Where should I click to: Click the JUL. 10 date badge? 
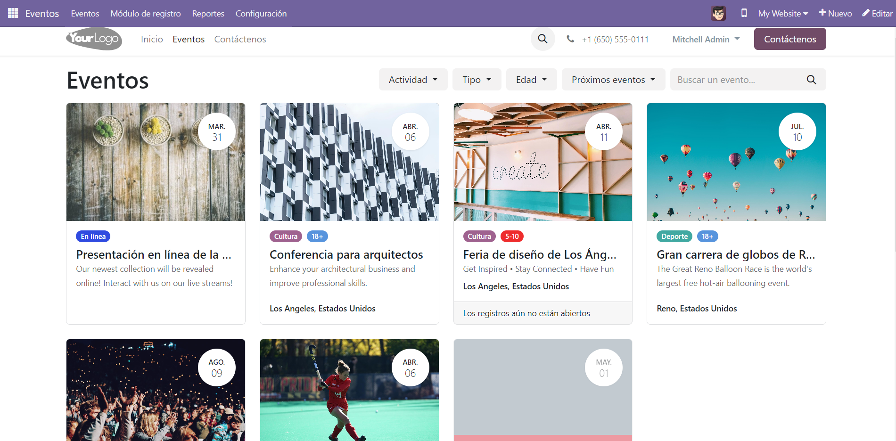coord(797,131)
